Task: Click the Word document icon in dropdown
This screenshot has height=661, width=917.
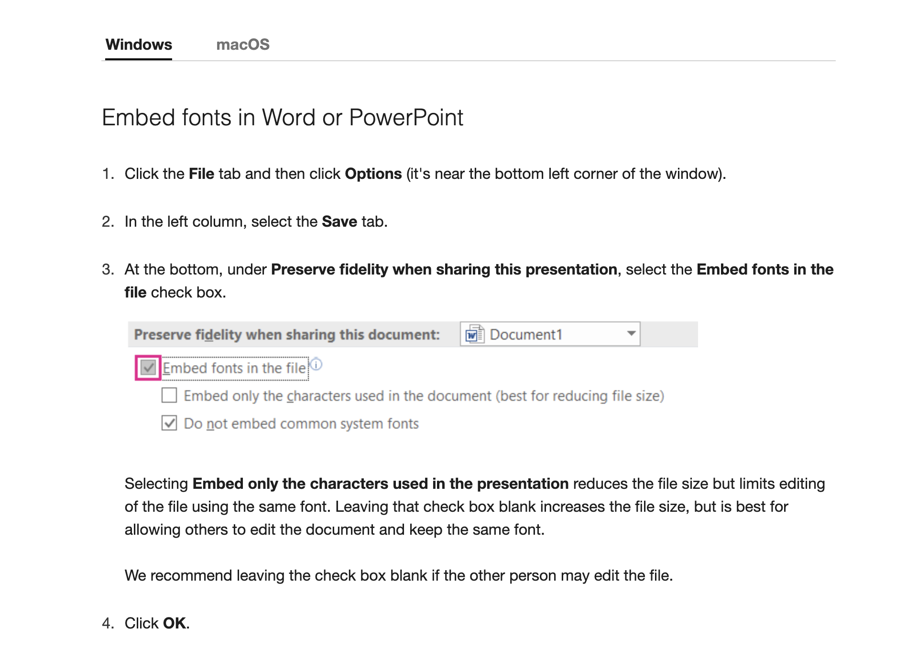Action: (475, 334)
